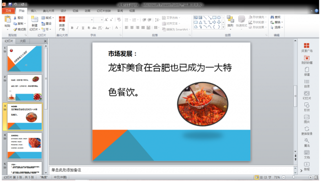321x182 pixels.
Task: Open the table of contents list icon in sidebar
Action: 306,81
